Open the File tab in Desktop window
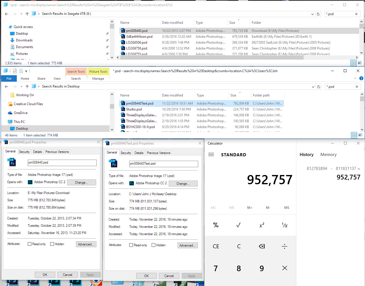365x286 pixels. (x=9, y=79)
